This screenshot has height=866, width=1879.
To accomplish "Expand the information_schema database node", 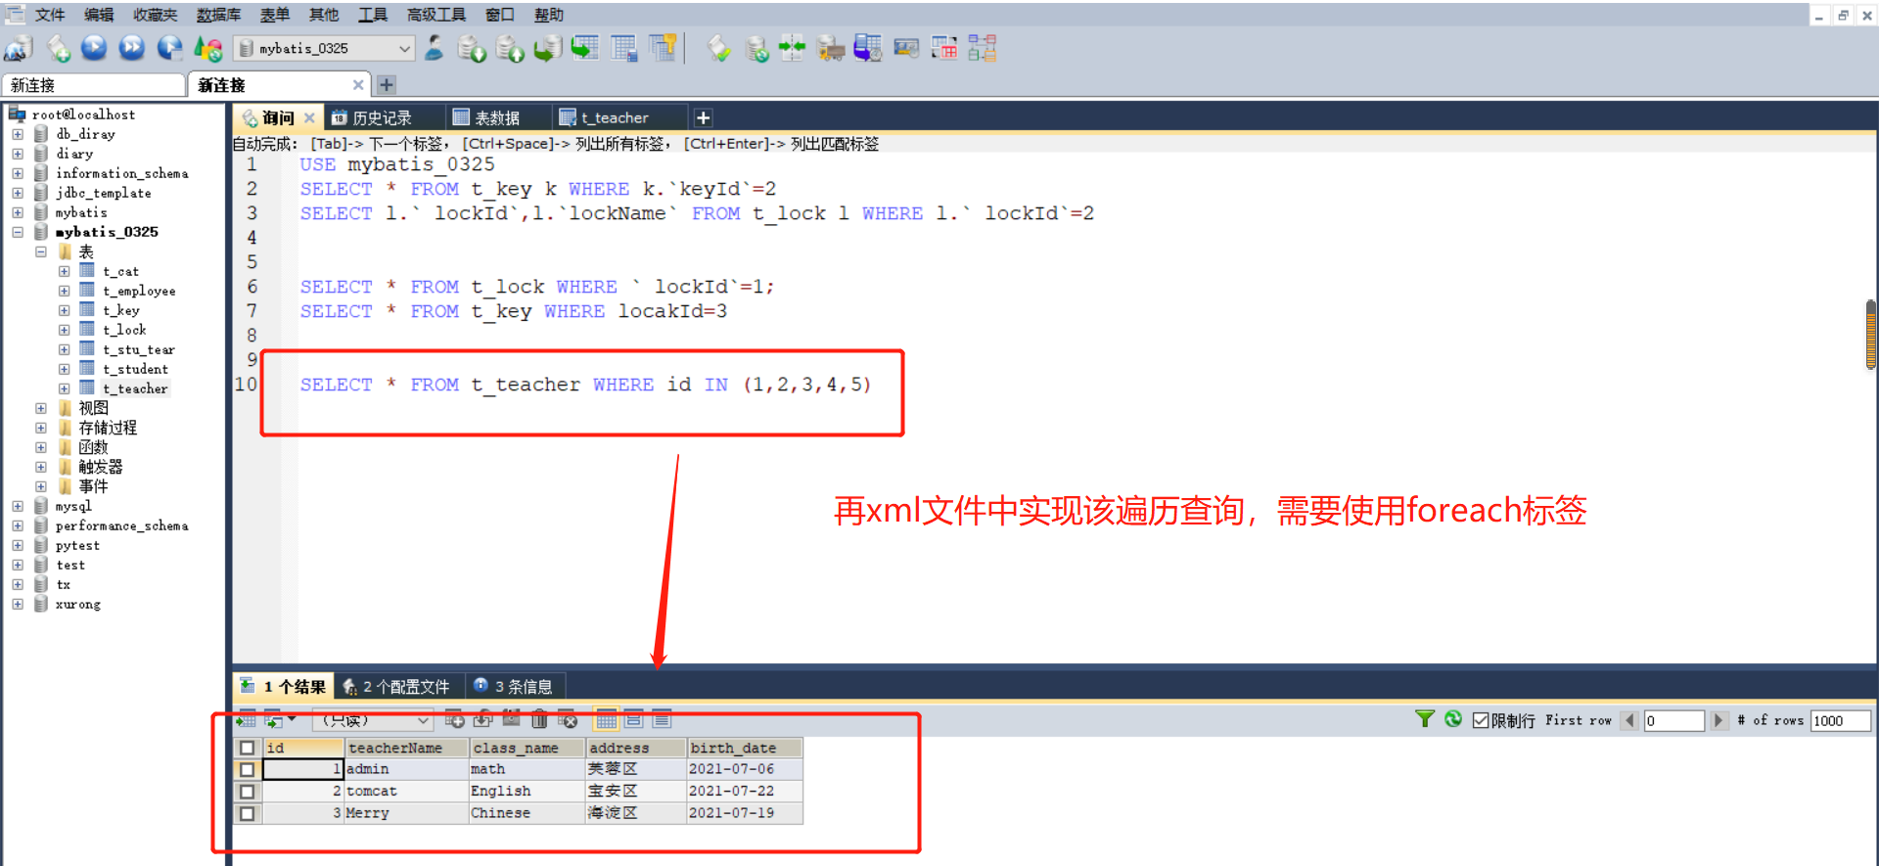I will pos(18,173).
